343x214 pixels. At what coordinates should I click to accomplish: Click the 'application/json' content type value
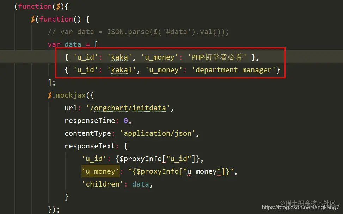coord(158,133)
